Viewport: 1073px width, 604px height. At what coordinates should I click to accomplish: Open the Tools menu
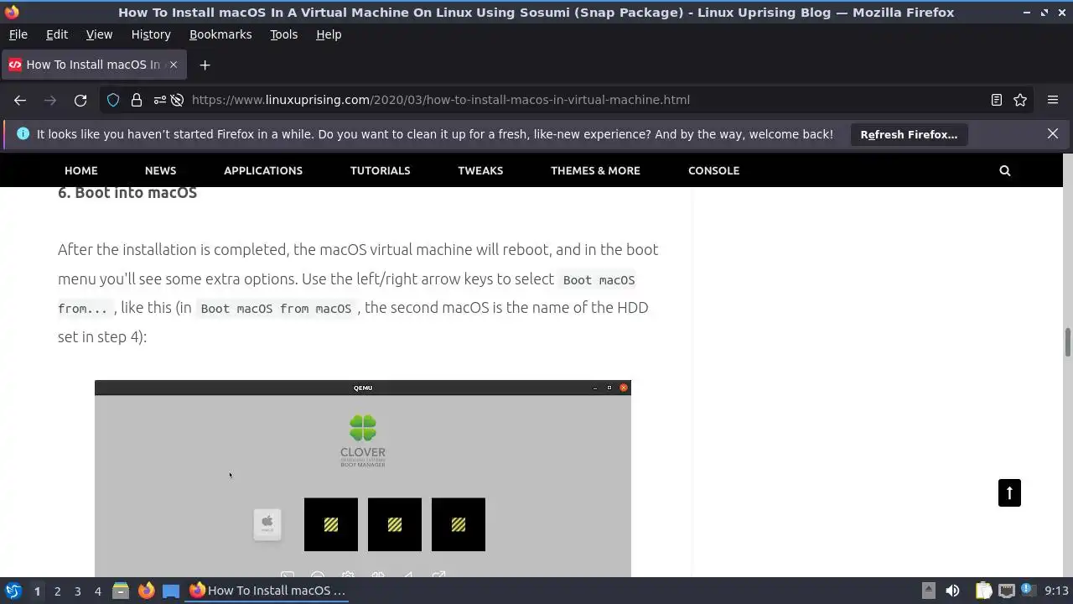(x=283, y=34)
